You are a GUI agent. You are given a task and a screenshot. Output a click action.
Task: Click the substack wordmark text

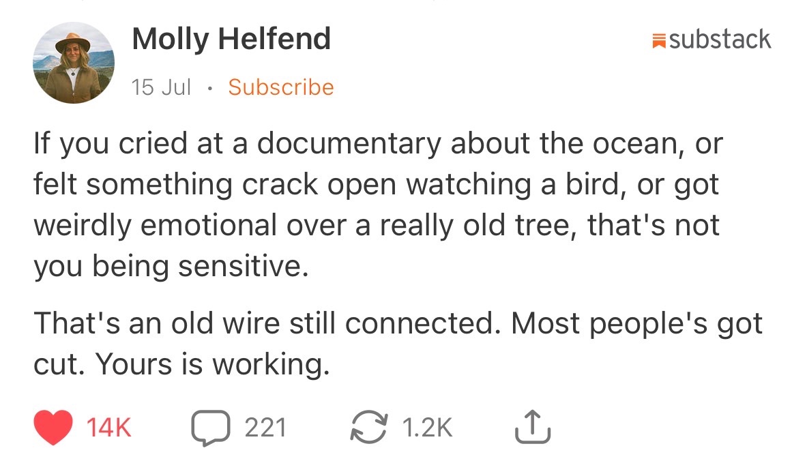coord(720,40)
